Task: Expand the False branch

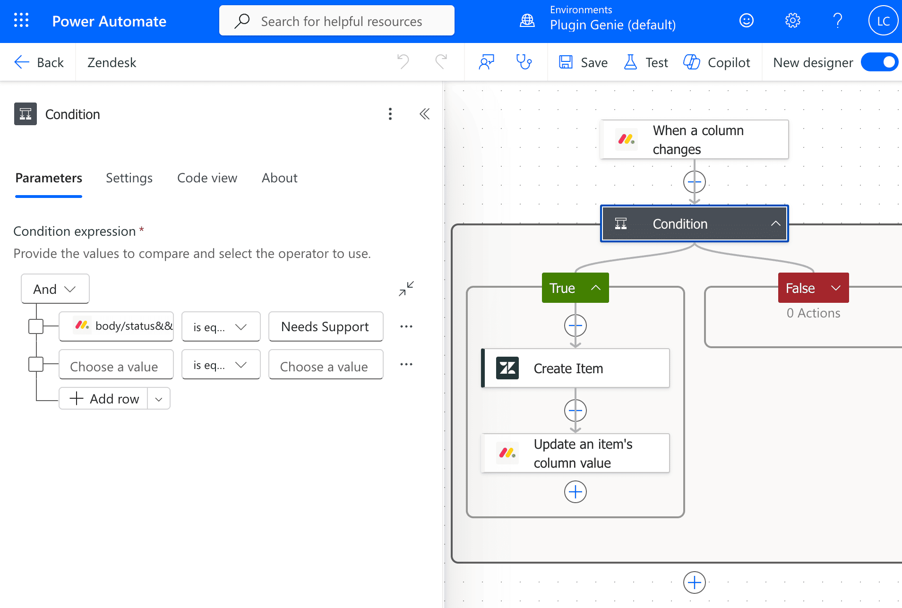Action: (x=836, y=288)
